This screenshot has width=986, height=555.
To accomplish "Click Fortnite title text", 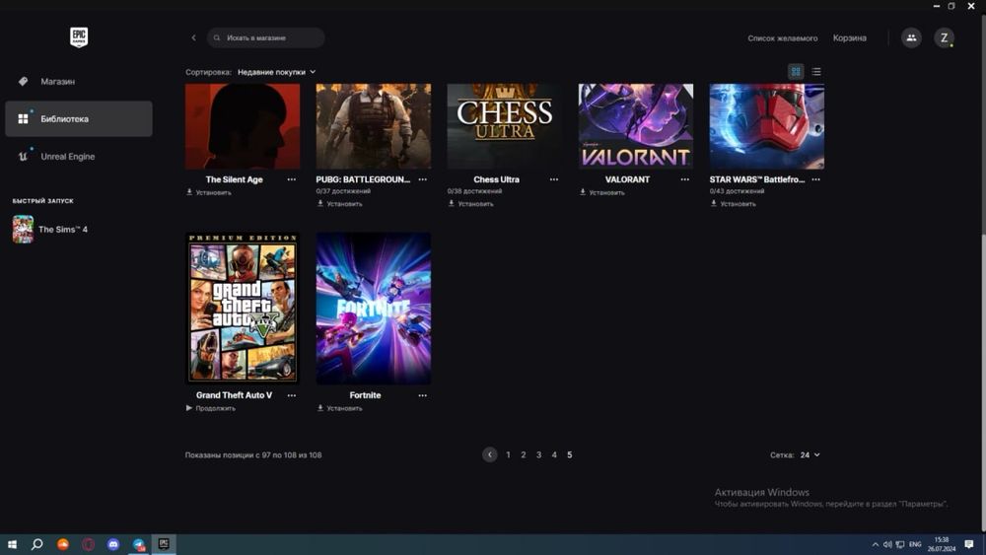I will tap(366, 395).
